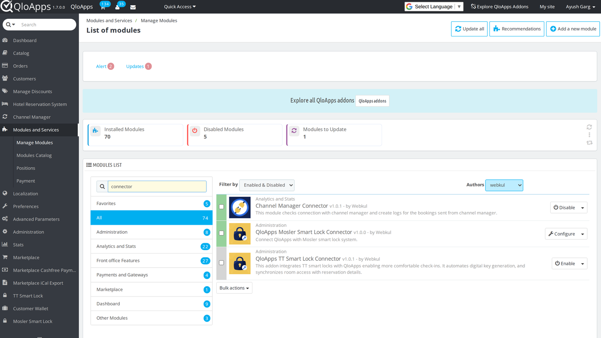601x338 pixels.
Task: Click Add a new module button
Action: click(x=573, y=29)
